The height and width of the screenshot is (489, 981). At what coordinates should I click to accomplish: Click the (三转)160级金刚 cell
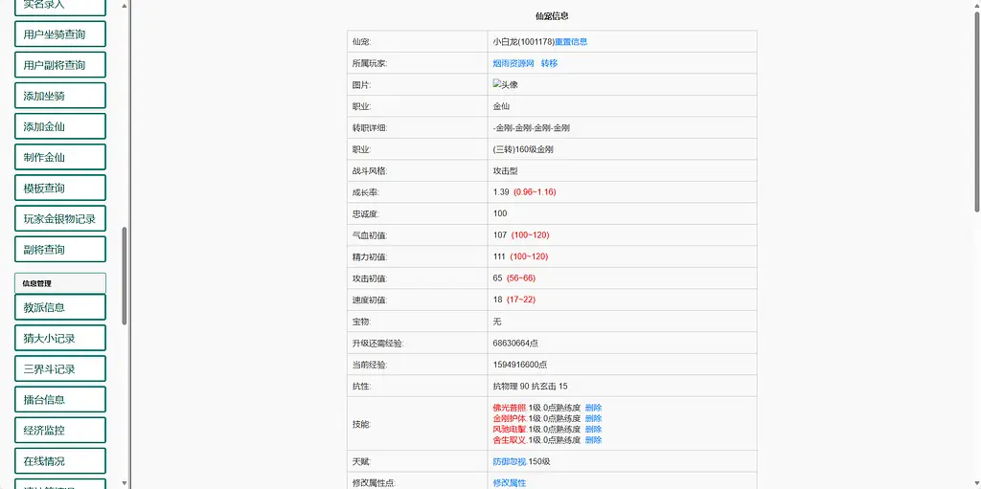(523, 149)
